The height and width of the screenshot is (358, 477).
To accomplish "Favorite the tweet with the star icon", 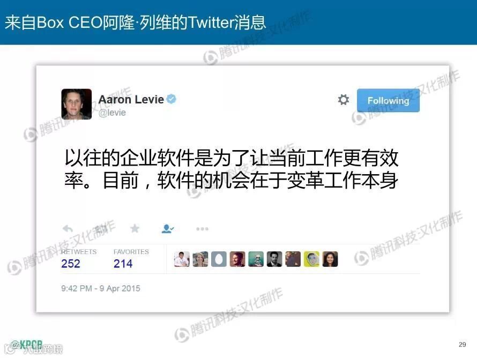I will point(135,228).
